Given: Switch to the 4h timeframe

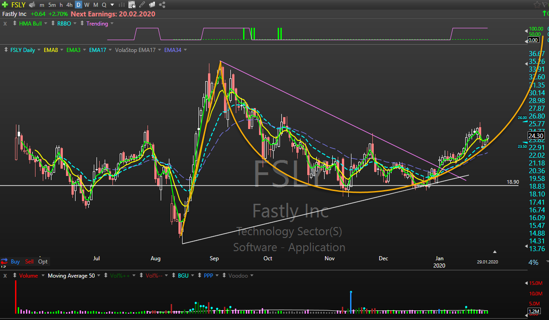Looking at the screenshot, I should [69, 5].
